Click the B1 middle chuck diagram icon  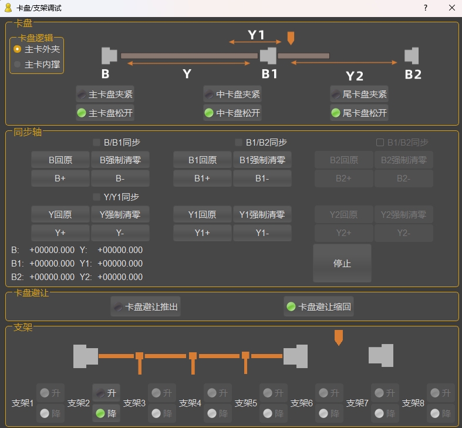point(268,56)
